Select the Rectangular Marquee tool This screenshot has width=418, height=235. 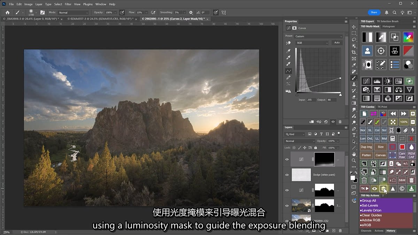point(354,33)
